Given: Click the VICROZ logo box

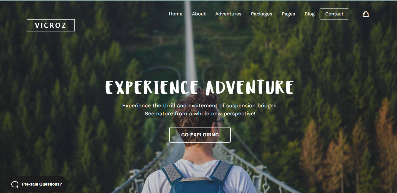Looking at the screenshot, I should click(x=51, y=25).
